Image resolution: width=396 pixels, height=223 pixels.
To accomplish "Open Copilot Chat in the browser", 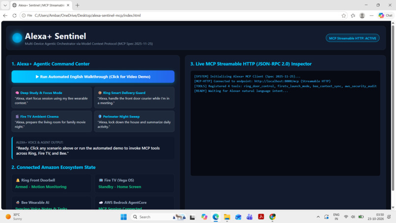I will pyautogui.click(x=385, y=16).
